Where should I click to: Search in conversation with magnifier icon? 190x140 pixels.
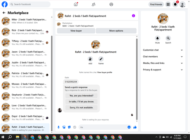click(168, 38)
